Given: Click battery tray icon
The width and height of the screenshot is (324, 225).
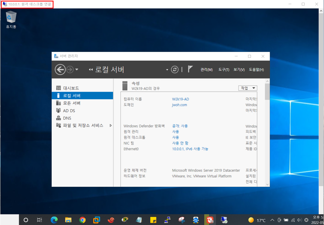Looking at the screenshot, I should click(286, 220).
